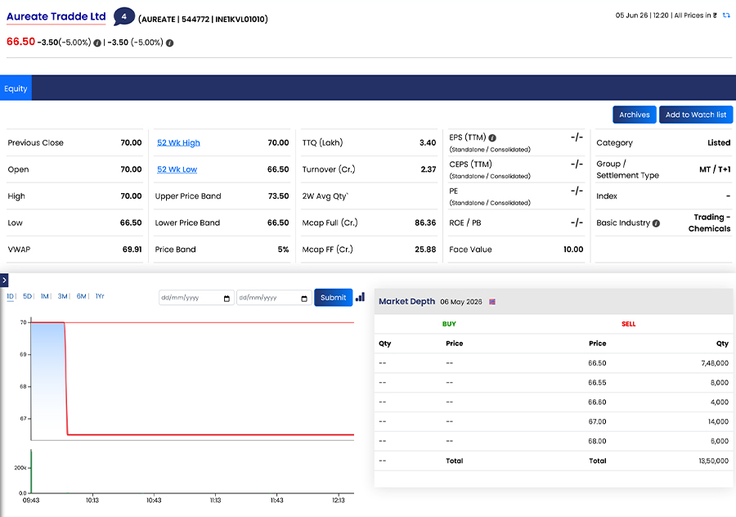This screenshot has height=517, width=736.
Task: Click Trading - Chemicals industry text
Action: 709,223
